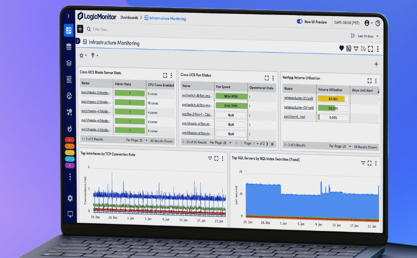
Task: Open Cisco UCS Fan Status kebab menu
Action: click(273, 78)
